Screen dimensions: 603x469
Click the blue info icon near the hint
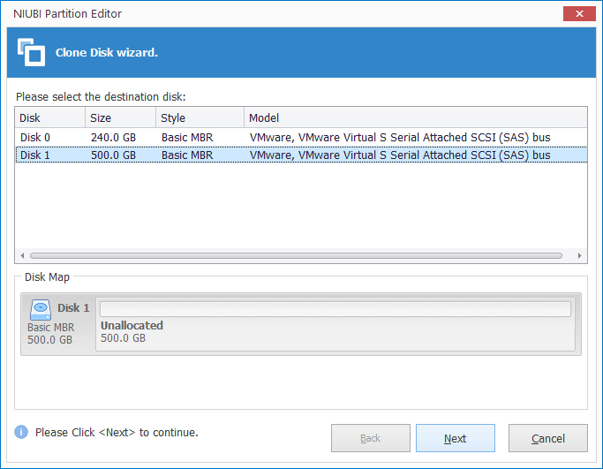(x=21, y=432)
